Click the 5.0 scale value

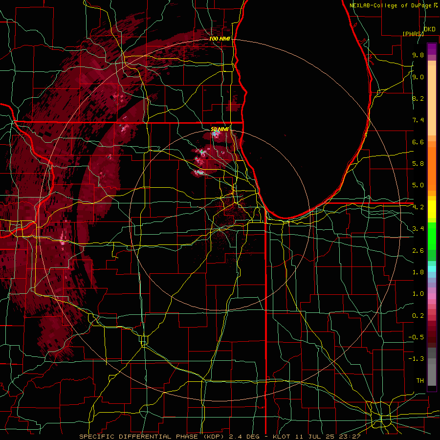[418, 185]
